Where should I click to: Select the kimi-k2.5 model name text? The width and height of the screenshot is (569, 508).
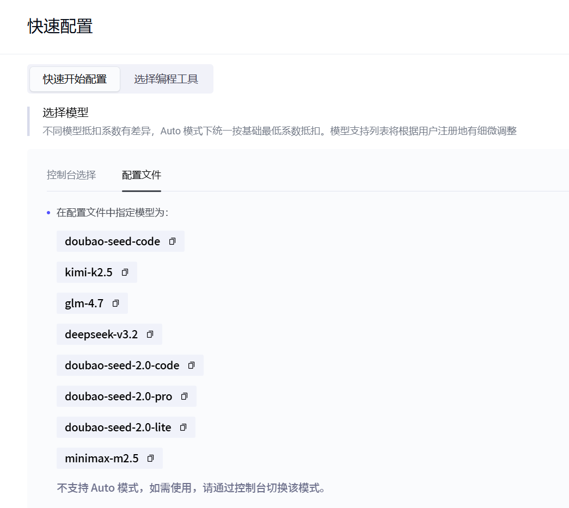(x=88, y=272)
